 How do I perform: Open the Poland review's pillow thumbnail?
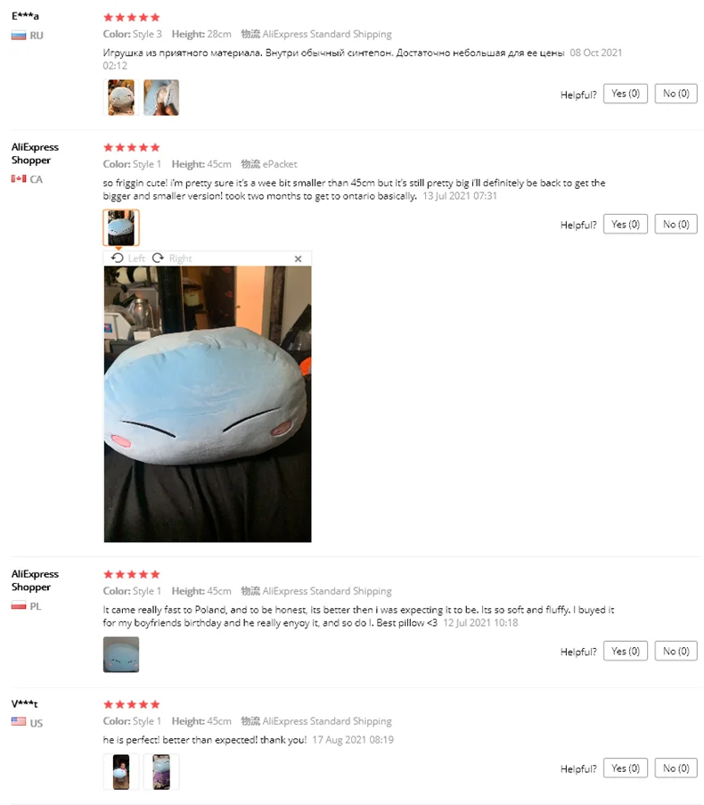121,654
